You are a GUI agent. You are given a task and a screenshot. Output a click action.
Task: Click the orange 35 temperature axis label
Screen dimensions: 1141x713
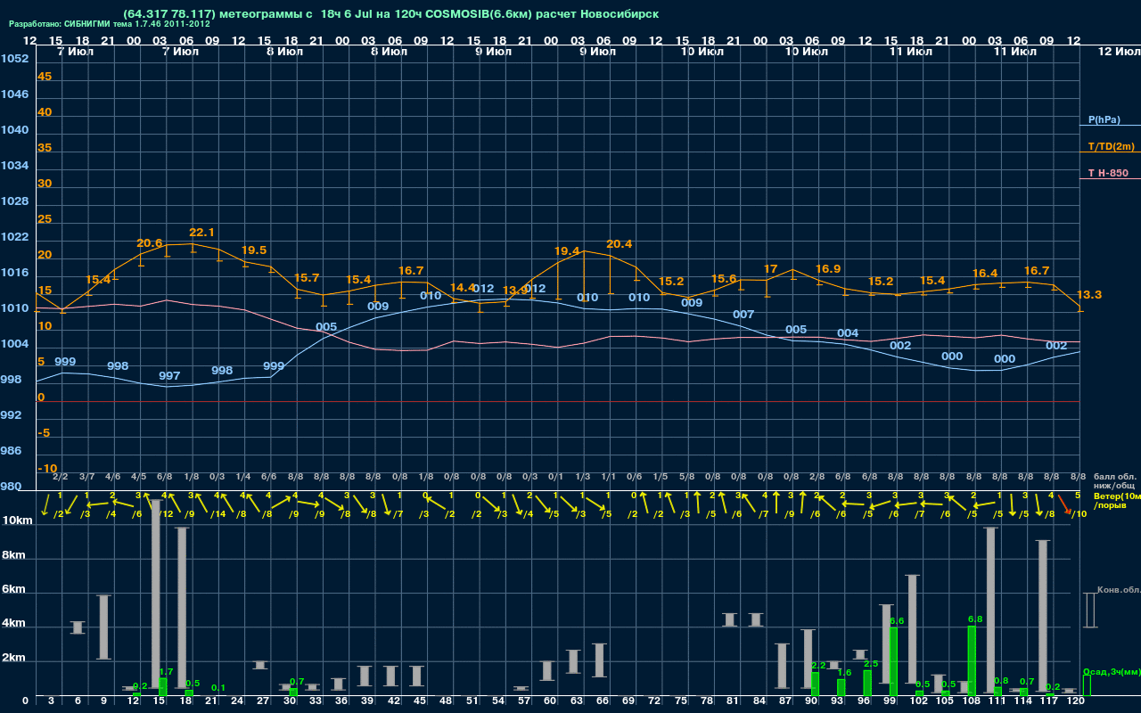click(45, 148)
